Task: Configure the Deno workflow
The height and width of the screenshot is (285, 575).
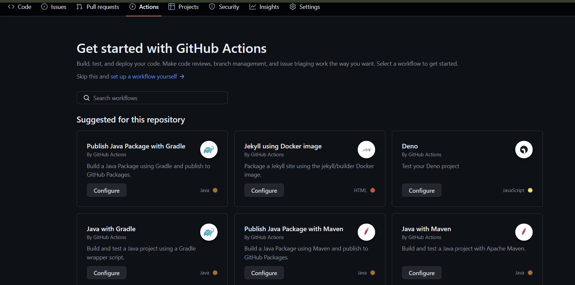Action: coord(422,190)
